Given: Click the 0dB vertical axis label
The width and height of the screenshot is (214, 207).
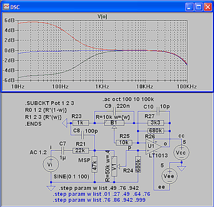Looking at the screenshot, I should coord(10,50).
